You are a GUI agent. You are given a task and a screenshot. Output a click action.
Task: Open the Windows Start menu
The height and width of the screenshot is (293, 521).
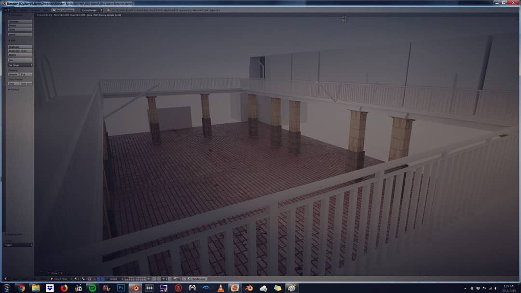coord(7,288)
